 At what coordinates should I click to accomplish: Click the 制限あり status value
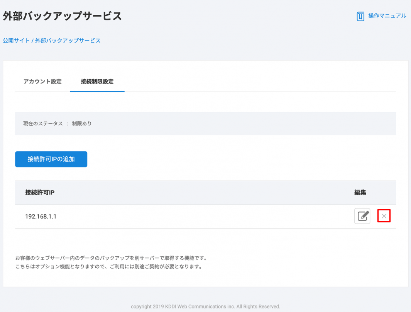point(82,124)
